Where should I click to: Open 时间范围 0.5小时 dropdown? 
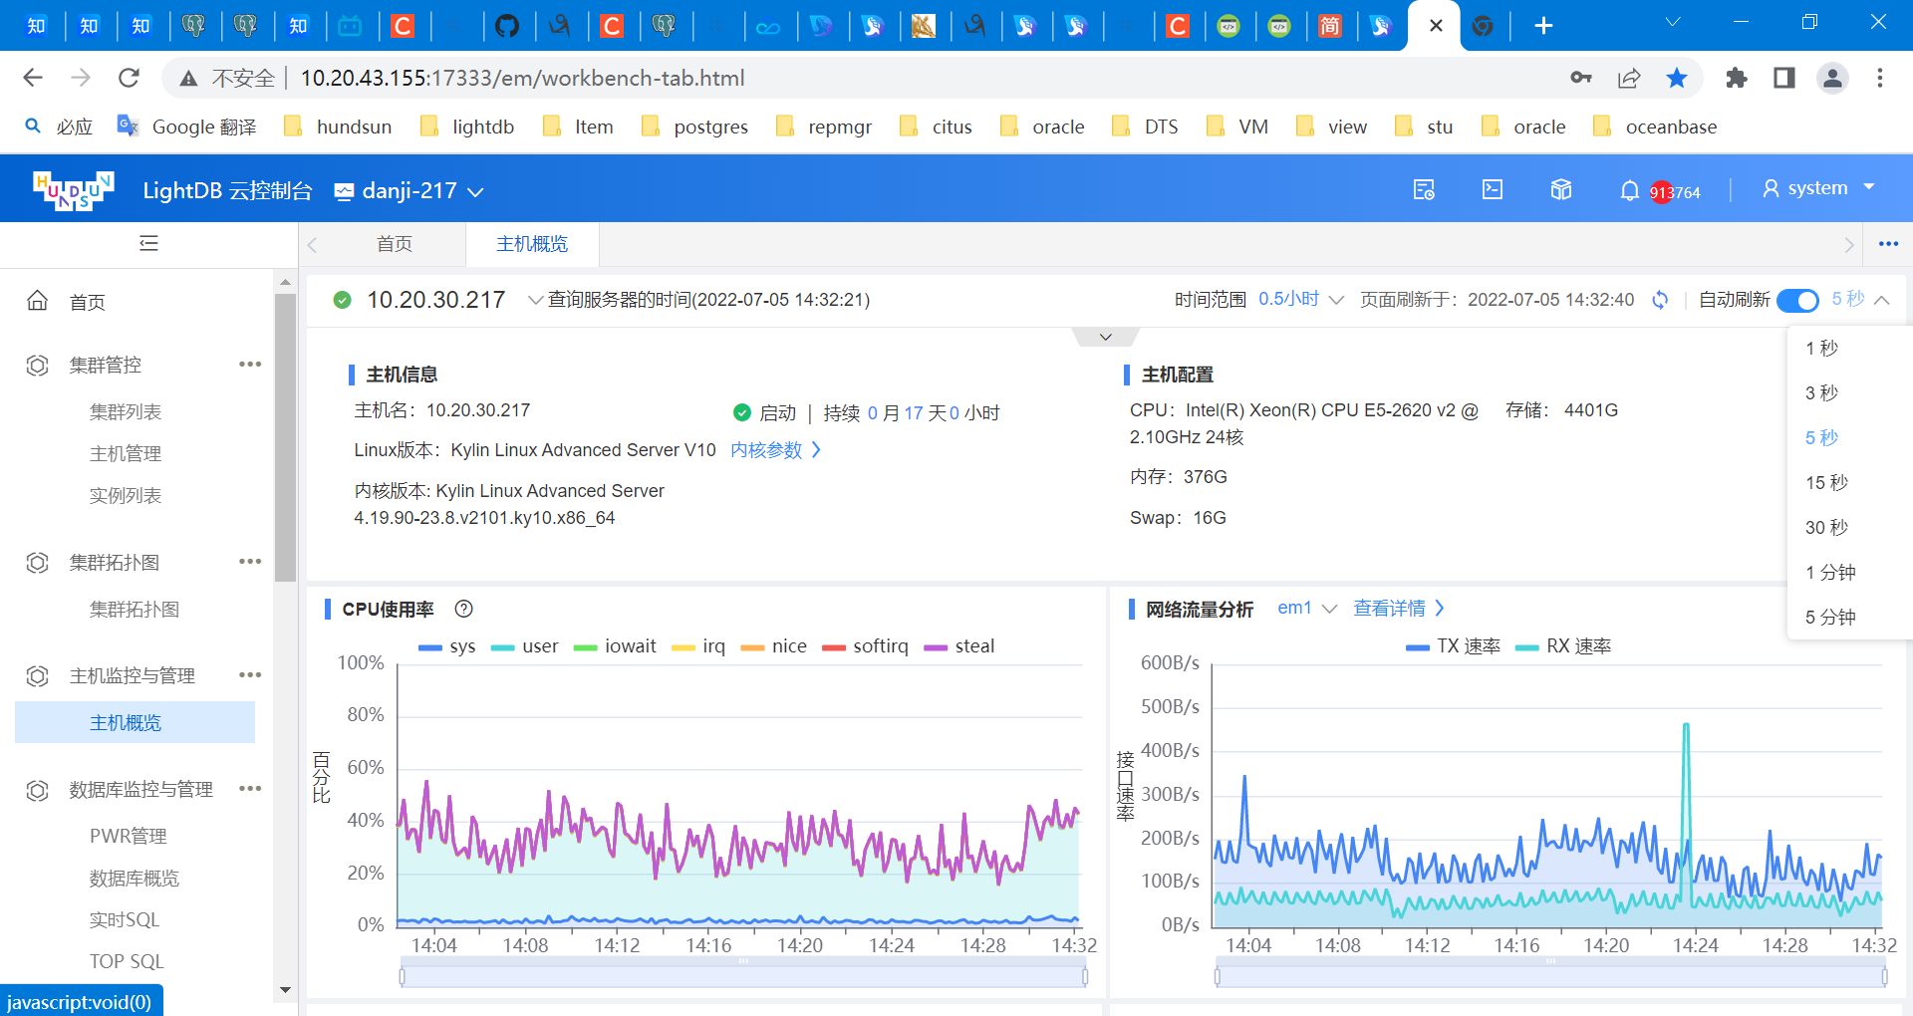(1301, 300)
